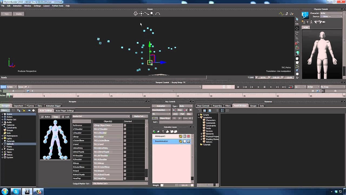Click the MarkerSet... button

[x=140, y=116]
